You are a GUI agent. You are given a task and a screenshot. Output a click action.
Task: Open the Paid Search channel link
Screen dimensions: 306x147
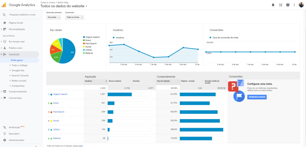(59, 112)
